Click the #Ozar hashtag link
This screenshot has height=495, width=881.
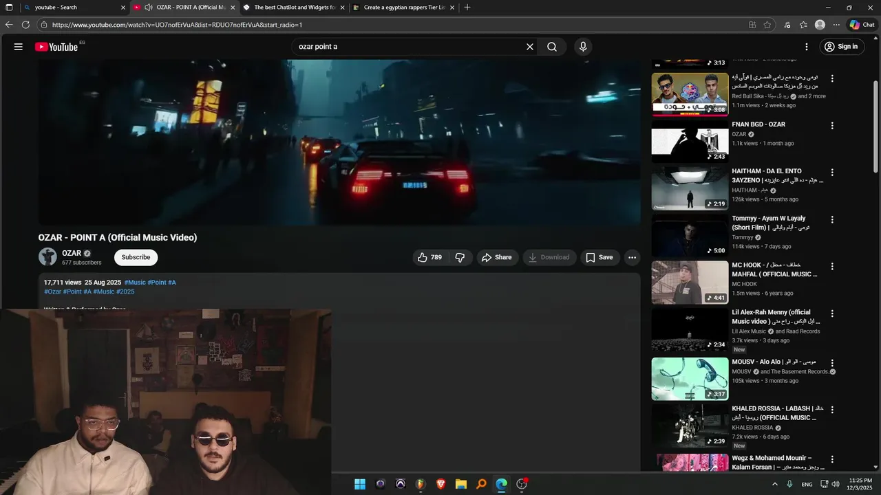click(53, 291)
